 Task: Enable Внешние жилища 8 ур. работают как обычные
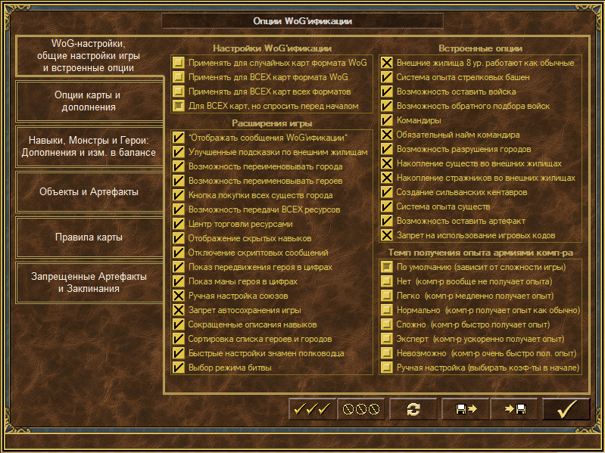(387, 63)
